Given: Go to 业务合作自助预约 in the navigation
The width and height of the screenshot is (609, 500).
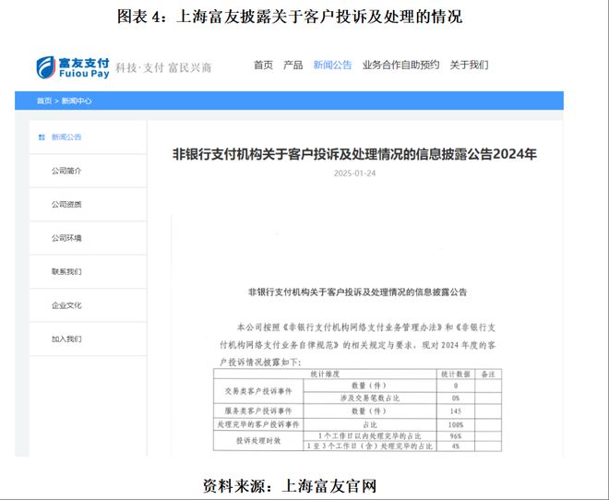Looking at the screenshot, I should [400, 65].
